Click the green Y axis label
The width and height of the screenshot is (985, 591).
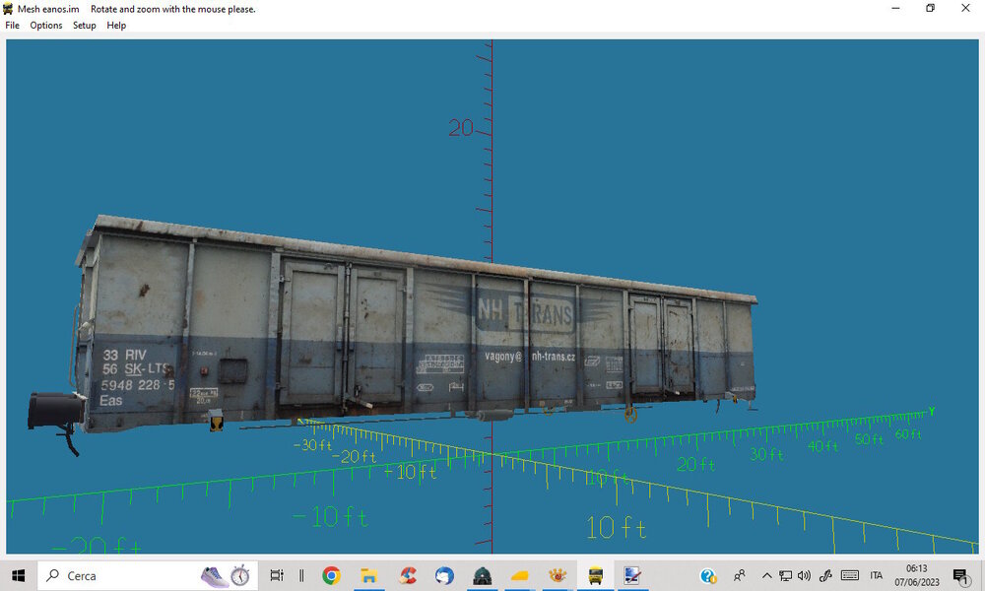932,412
